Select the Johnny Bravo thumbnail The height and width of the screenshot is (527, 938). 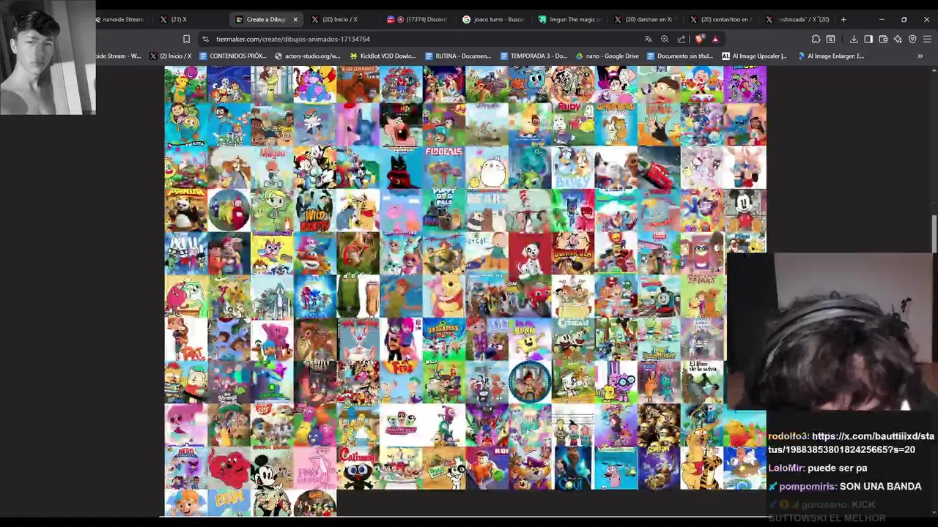[659, 126]
